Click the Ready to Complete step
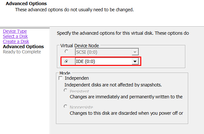204x134 pixels. tap(22, 52)
